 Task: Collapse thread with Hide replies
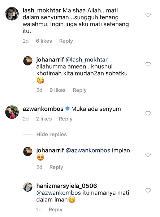point(52,135)
